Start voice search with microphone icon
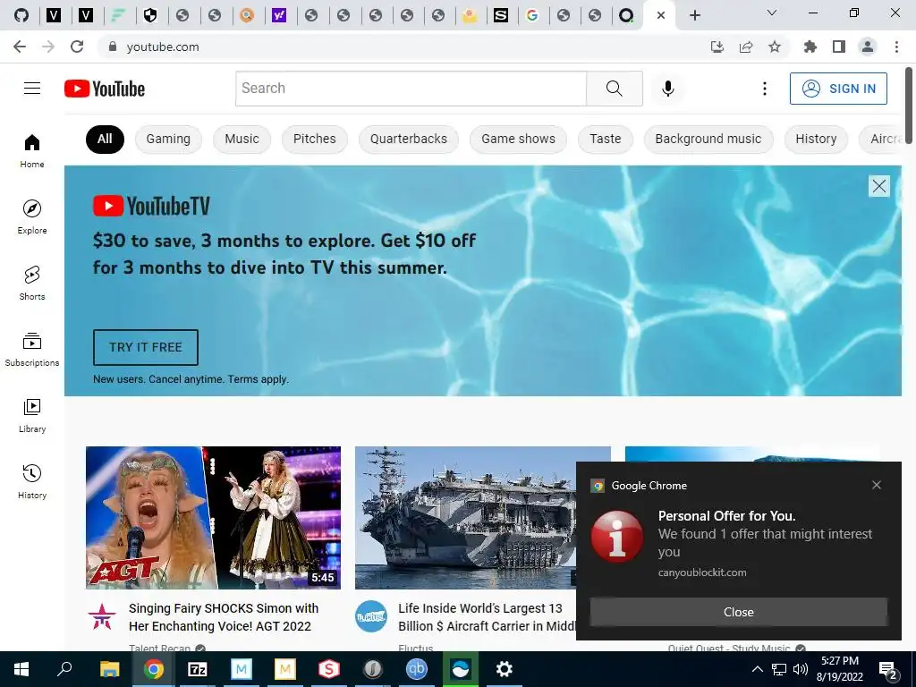916x687 pixels. tap(667, 89)
